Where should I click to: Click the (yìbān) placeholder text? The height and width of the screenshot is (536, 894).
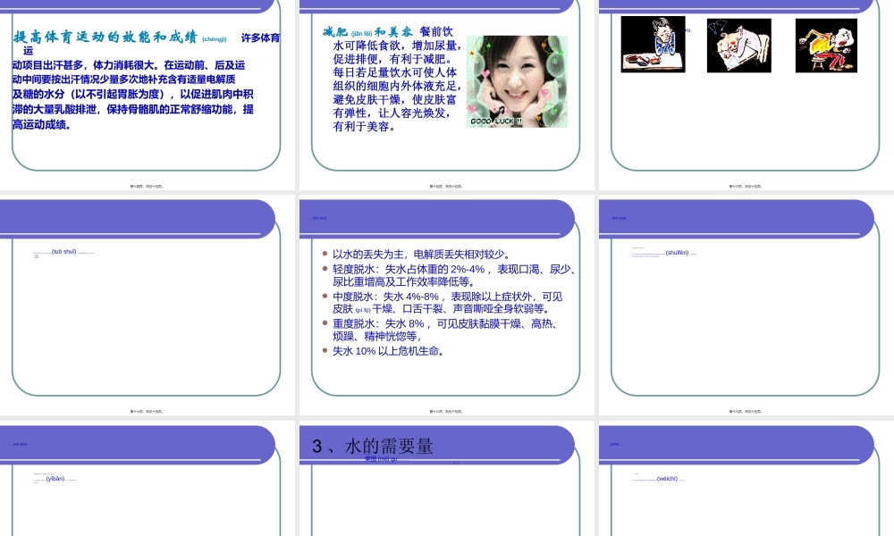tap(55, 480)
